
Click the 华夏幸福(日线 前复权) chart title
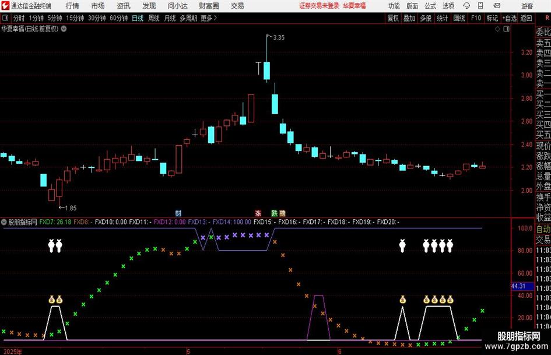click(30, 29)
